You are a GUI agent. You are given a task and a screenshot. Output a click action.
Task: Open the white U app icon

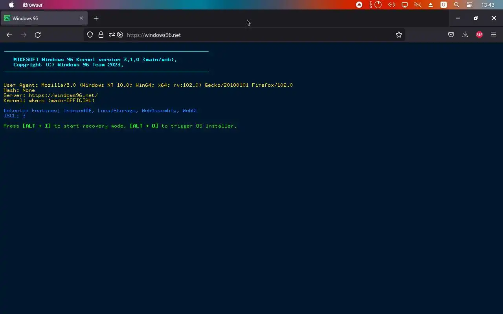(444, 5)
